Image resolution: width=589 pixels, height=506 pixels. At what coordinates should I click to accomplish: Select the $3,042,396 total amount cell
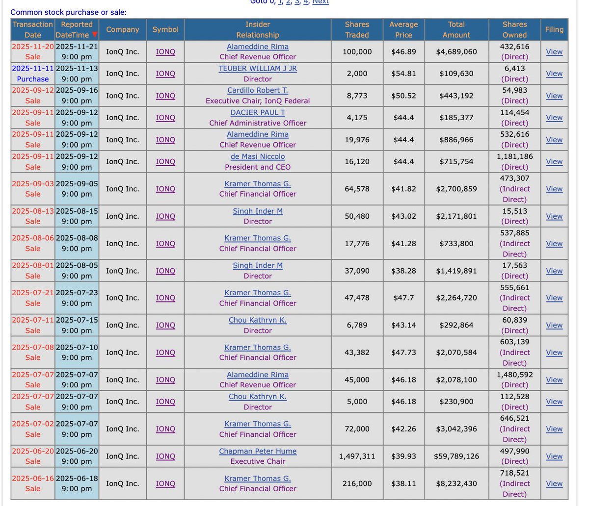point(456,429)
